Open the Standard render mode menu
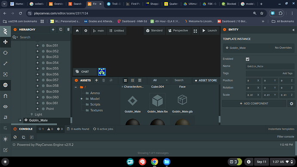This screenshot has height=167, width=297. click(x=155, y=31)
